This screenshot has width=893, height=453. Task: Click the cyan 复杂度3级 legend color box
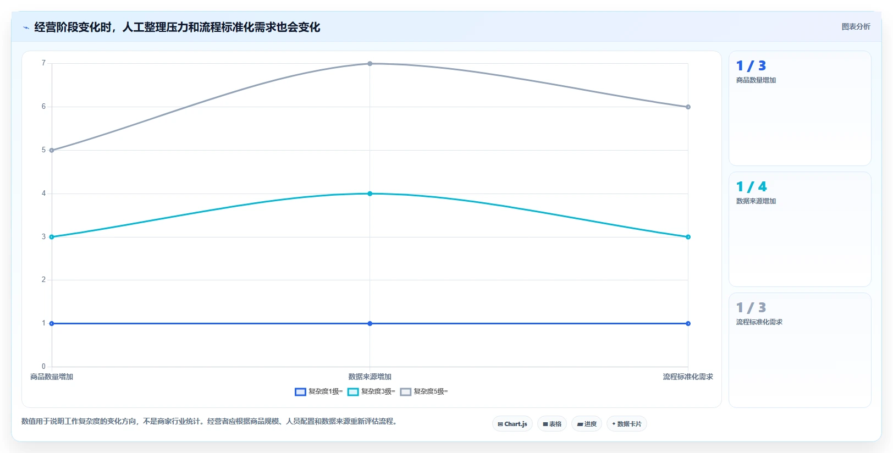[353, 392]
